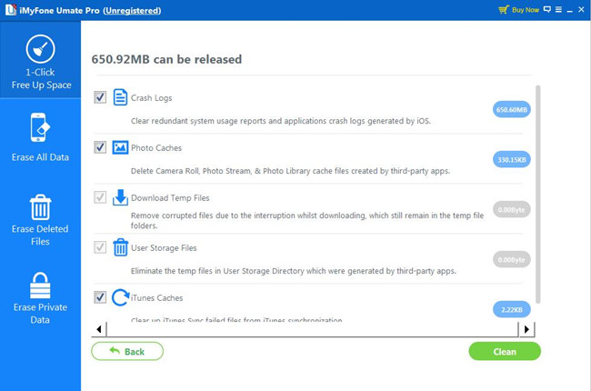The height and width of the screenshot is (391, 591).
Task: Click the 2.22KB size badge
Action: pos(512,309)
